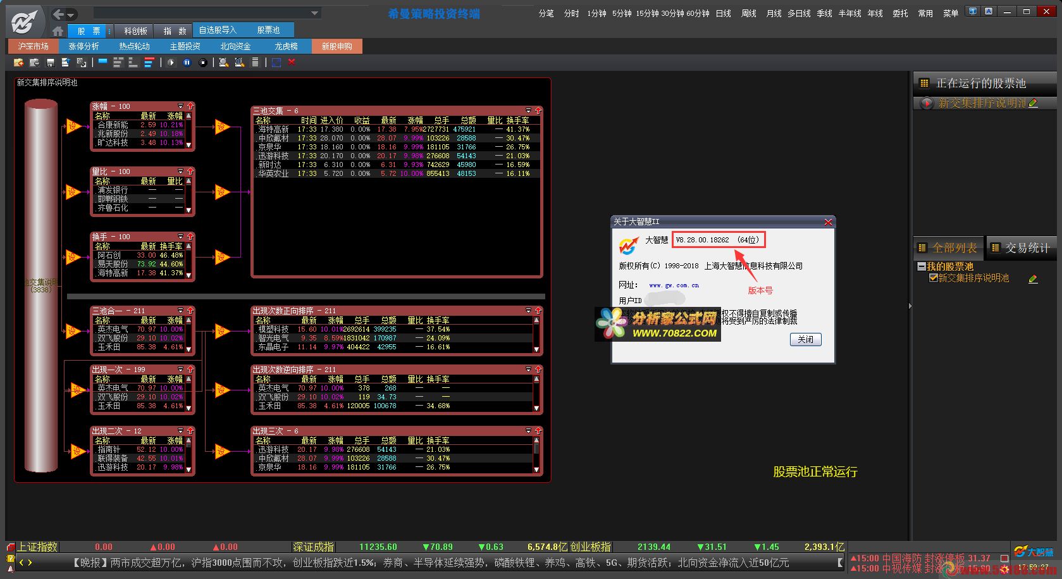Switch to 龙虎榜 sub-tab

(x=286, y=46)
